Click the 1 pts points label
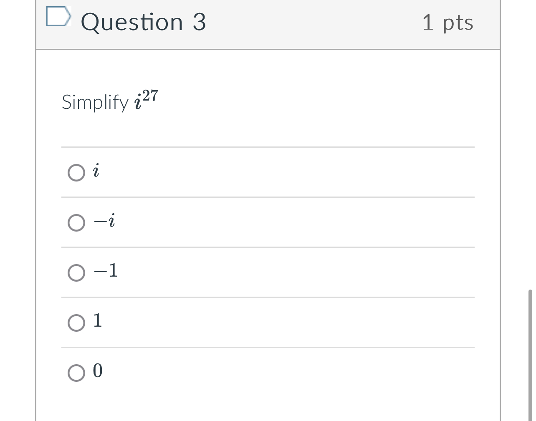 [448, 23]
